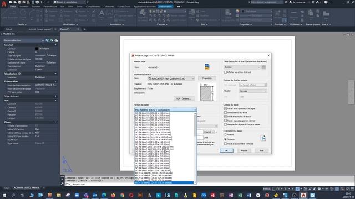The height and width of the screenshot is (199, 355).
Task: Toggle Tracer espace papier en dernier checkbox
Action: (x=226, y=121)
